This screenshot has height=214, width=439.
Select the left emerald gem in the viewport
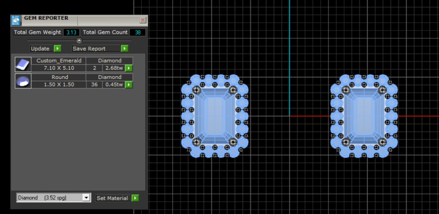coord(214,116)
